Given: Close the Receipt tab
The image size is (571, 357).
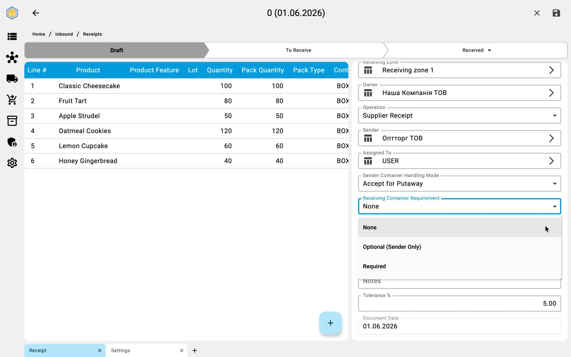Looking at the screenshot, I should coord(100,350).
